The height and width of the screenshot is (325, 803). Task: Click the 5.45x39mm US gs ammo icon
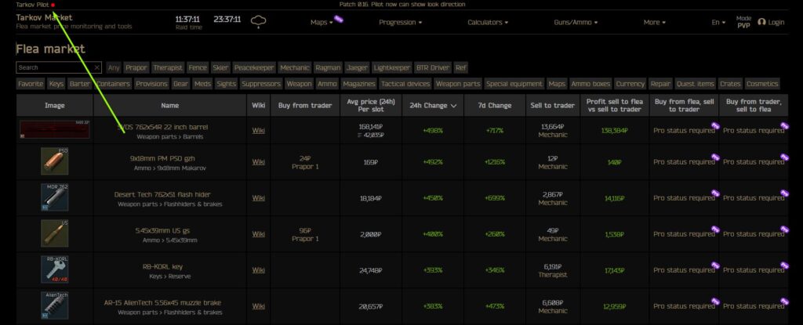coord(55,234)
